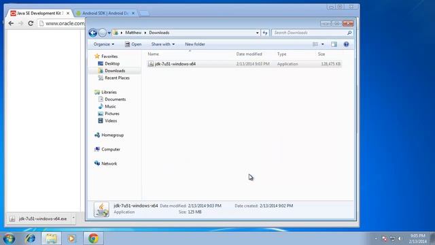Open recent locations dropdown next to forward arrow
Image resolution: width=435 pixels, height=245 pixels.
tap(109, 33)
